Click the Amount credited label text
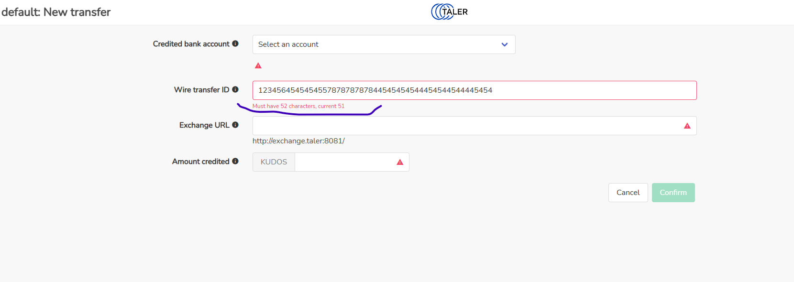The image size is (794, 282). point(200,162)
